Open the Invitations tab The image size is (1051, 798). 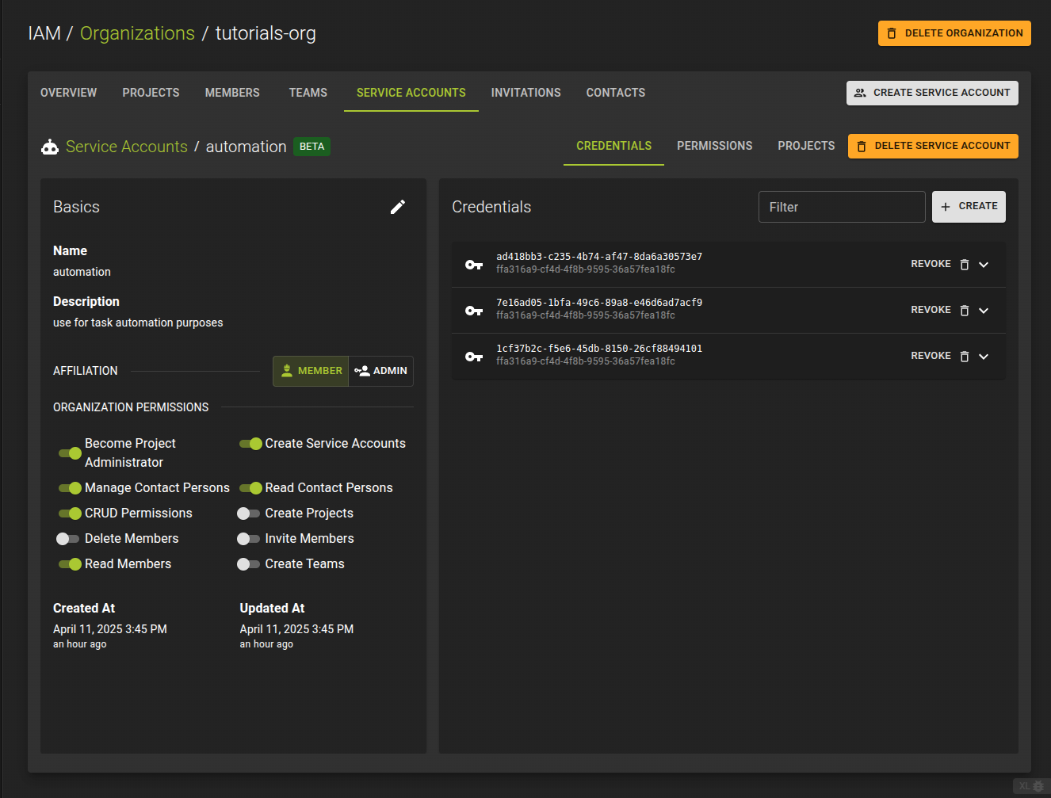[525, 93]
